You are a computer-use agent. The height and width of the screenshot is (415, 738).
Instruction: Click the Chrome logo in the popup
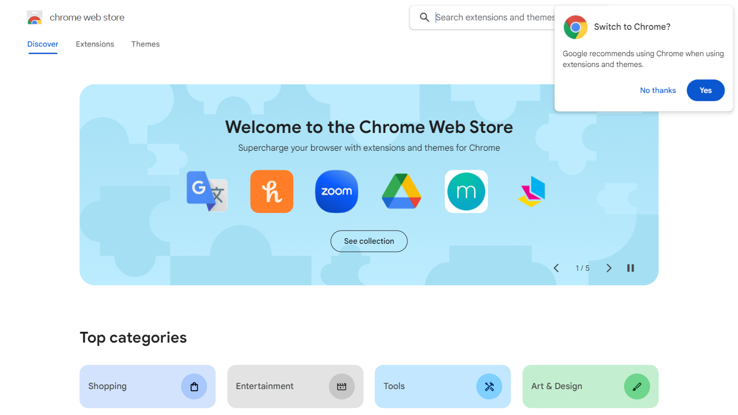click(x=575, y=27)
